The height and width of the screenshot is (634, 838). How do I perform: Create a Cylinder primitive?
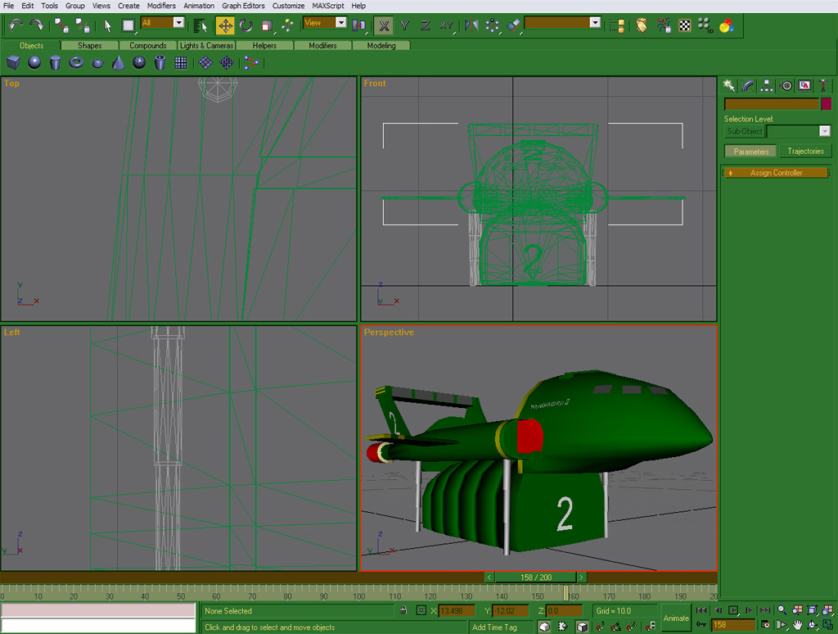coord(55,62)
